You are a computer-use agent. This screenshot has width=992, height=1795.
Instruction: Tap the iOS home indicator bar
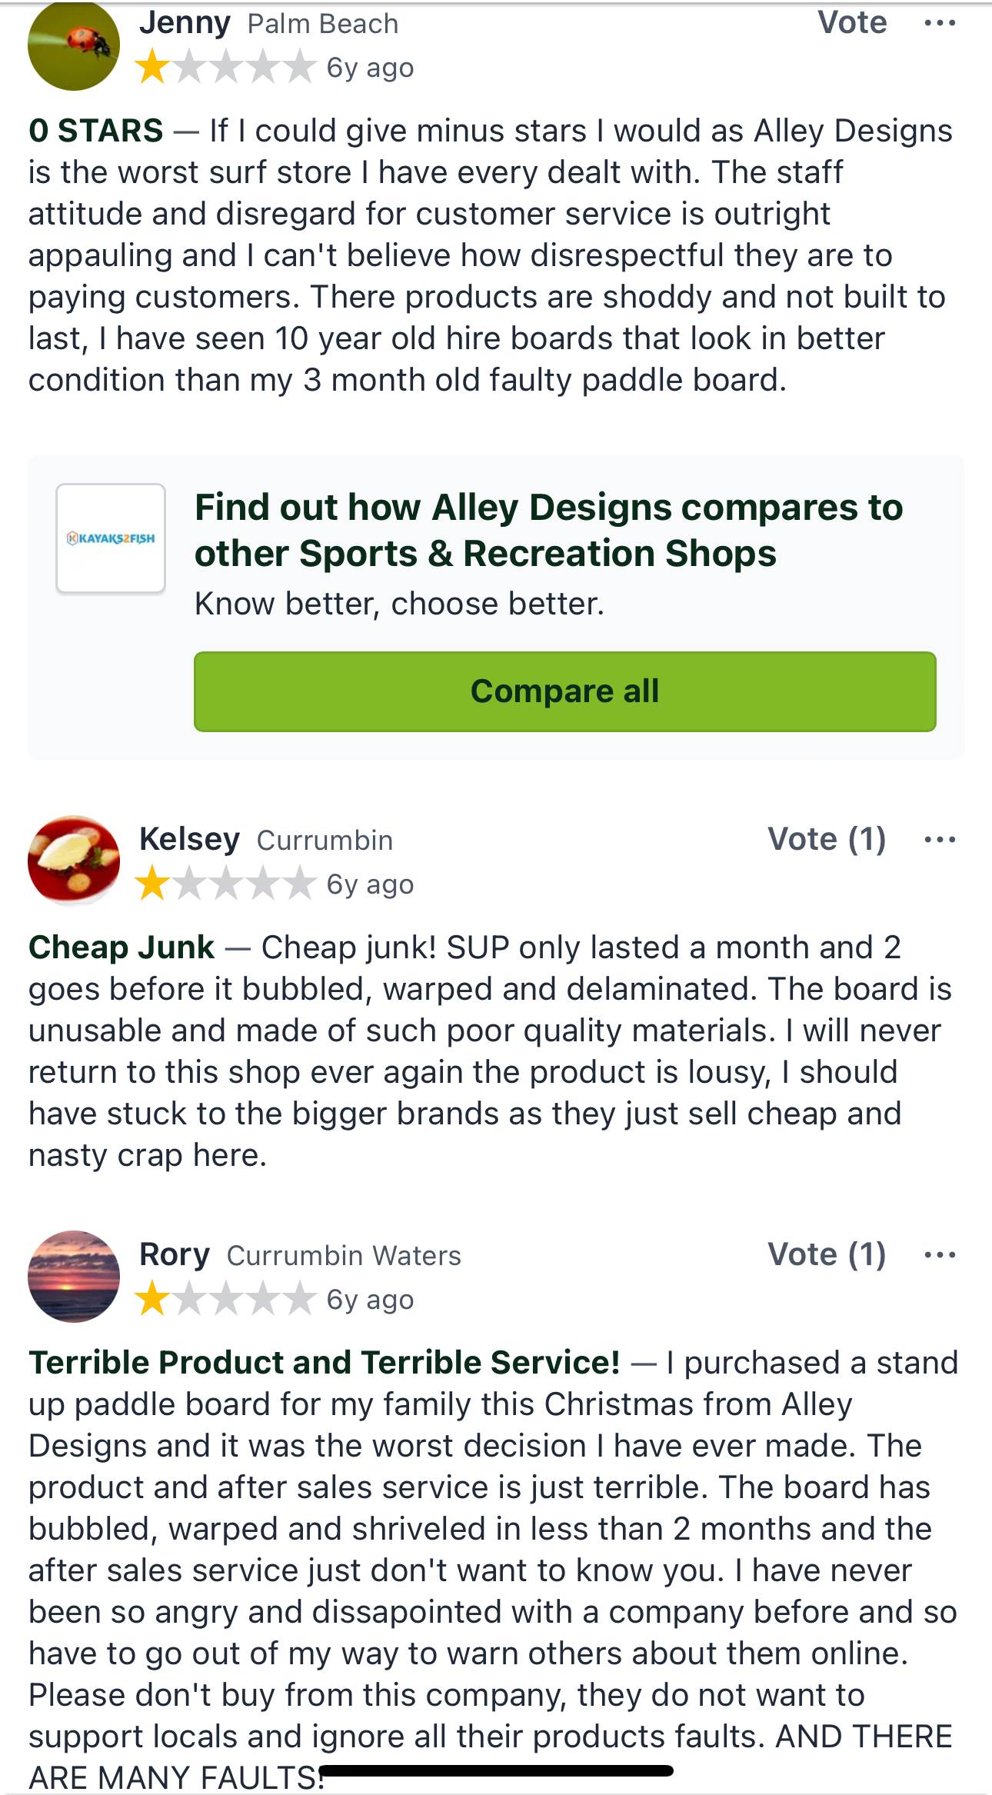(x=497, y=1770)
